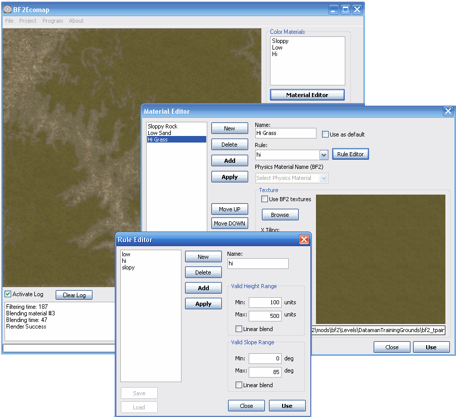Screen dimensions: 456x417
Task: Click Browse to choose a texture
Action: (280, 215)
